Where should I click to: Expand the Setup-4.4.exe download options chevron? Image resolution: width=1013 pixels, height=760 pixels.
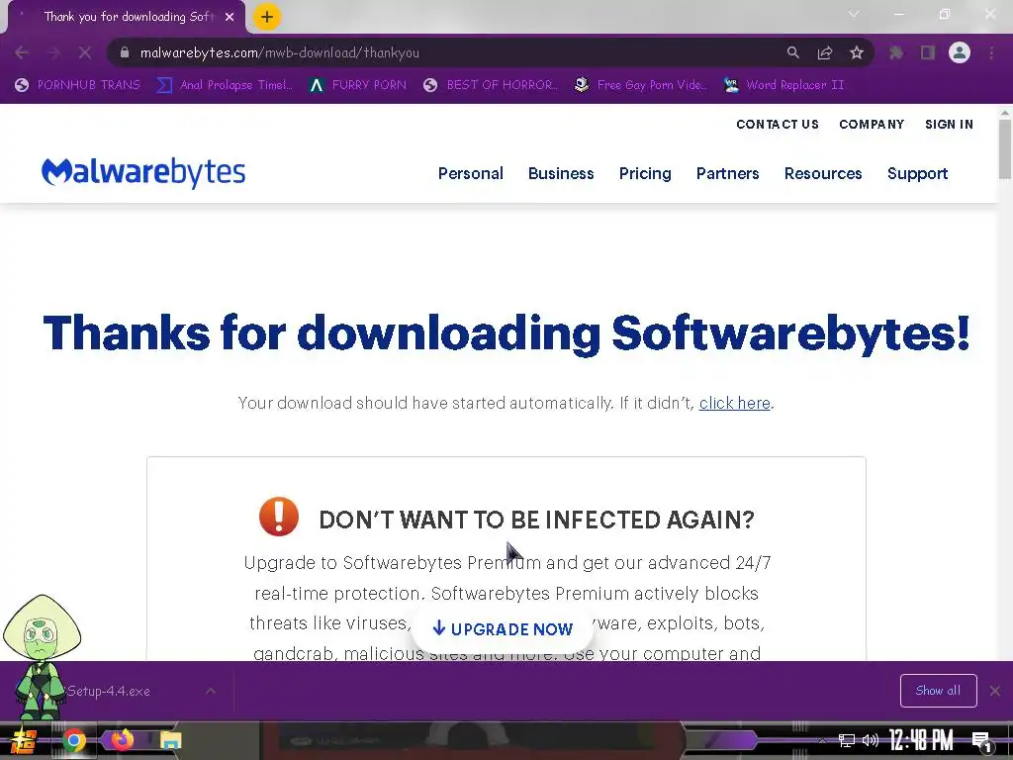(211, 691)
